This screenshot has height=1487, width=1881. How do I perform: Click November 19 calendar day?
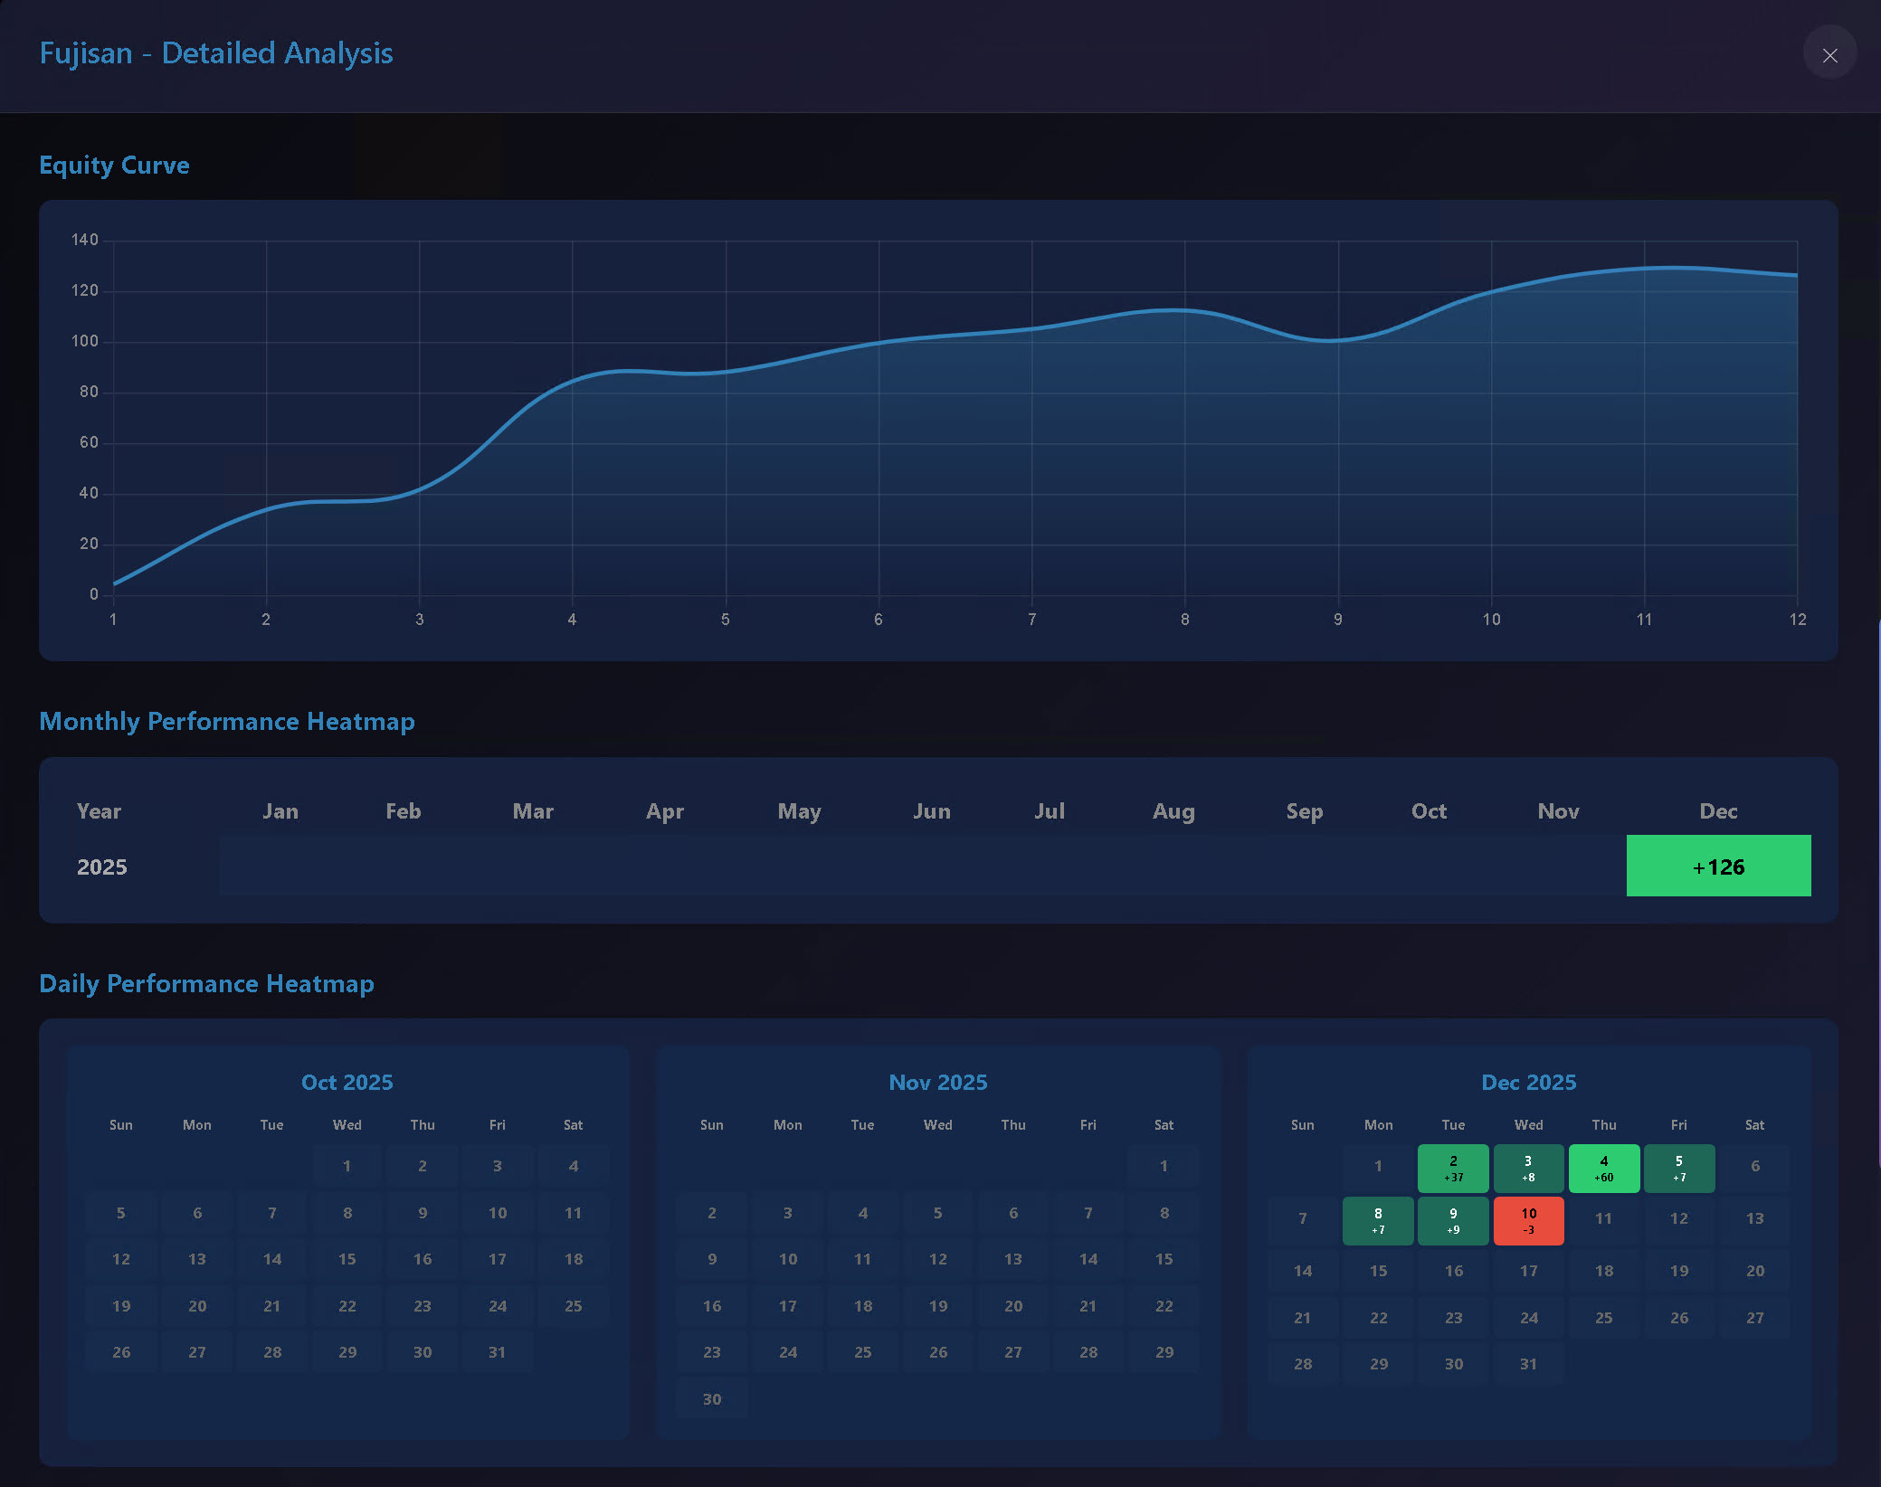click(x=938, y=1306)
